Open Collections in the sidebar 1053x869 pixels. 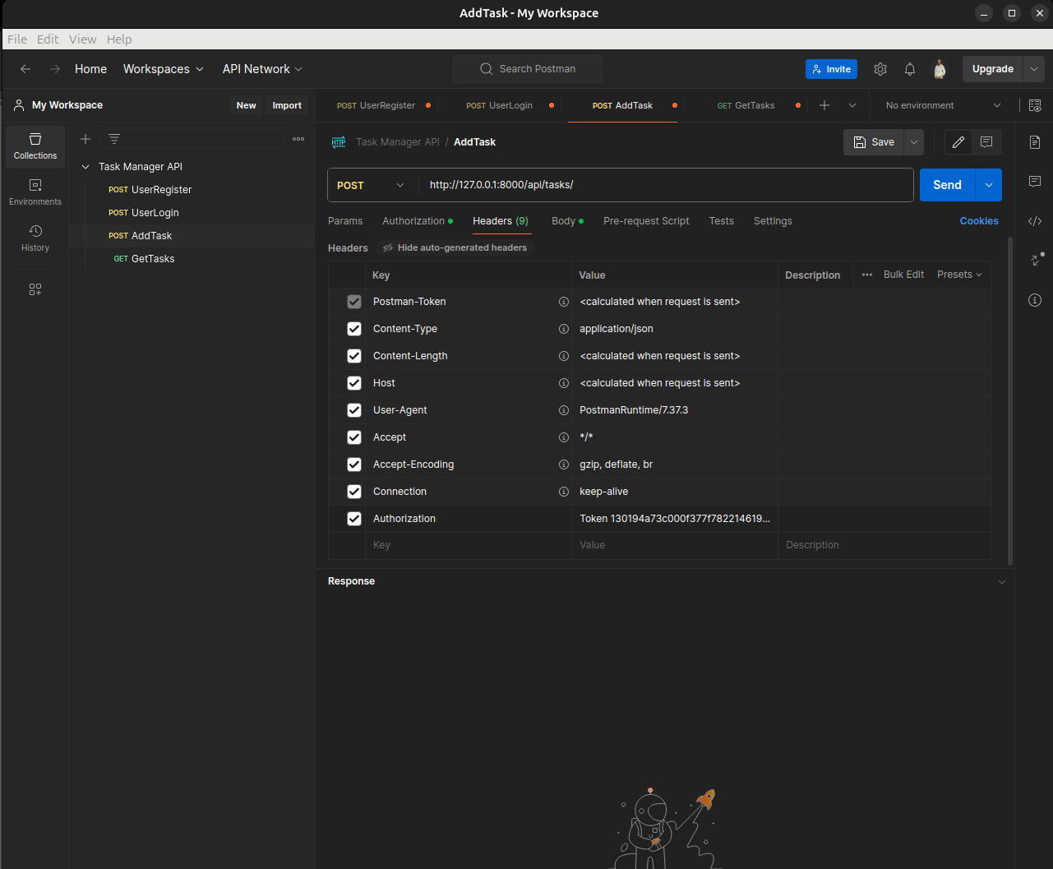coord(35,146)
